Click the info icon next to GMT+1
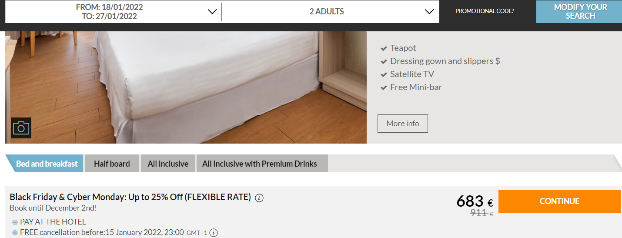 [x=214, y=233]
